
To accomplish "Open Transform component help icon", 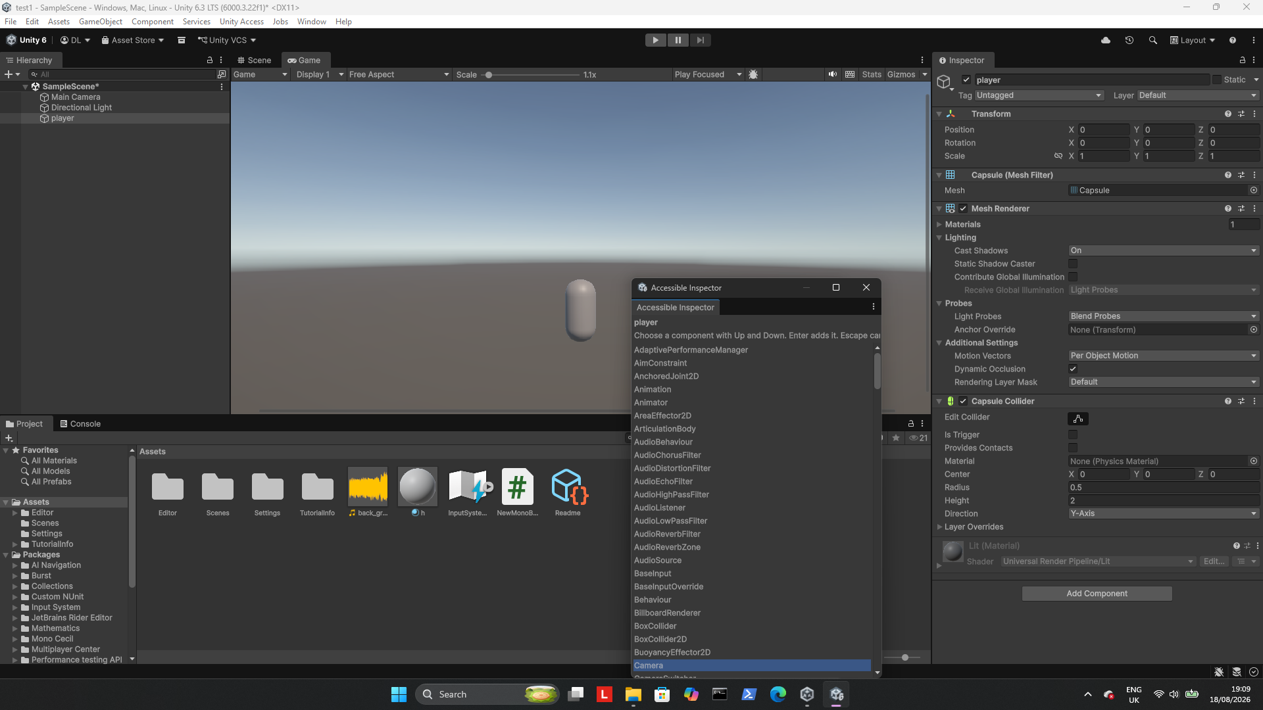I will pos(1228,114).
